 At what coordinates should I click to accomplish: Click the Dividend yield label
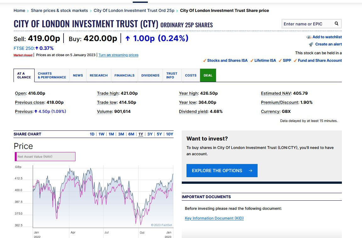click(194, 111)
